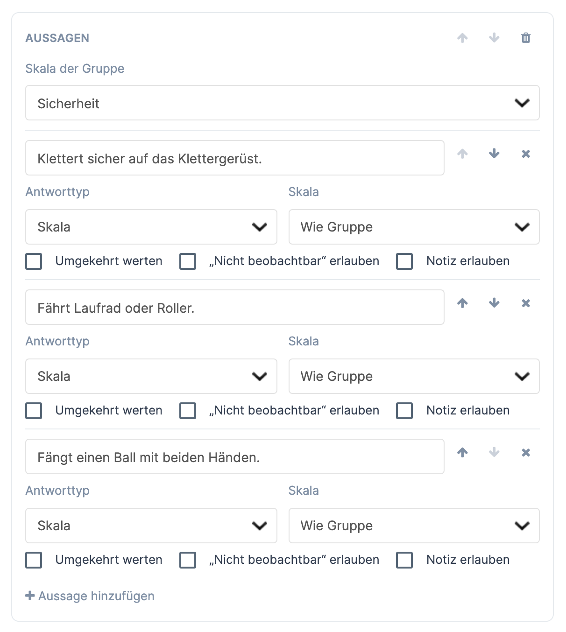Check 'Nicht beobachtbar erlauben' for 'Fängt einen Ball'
Screen dimensions: 566x632
click(x=188, y=560)
